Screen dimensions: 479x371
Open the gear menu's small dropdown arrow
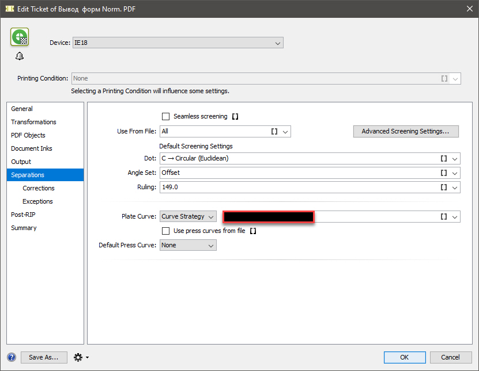tap(88, 357)
